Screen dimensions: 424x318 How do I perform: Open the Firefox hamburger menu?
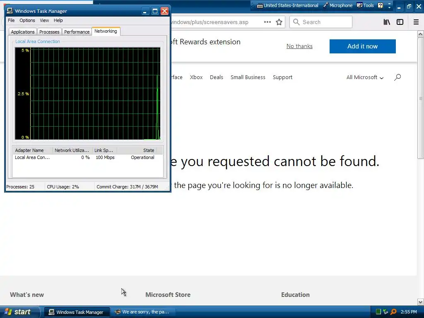point(416,22)
